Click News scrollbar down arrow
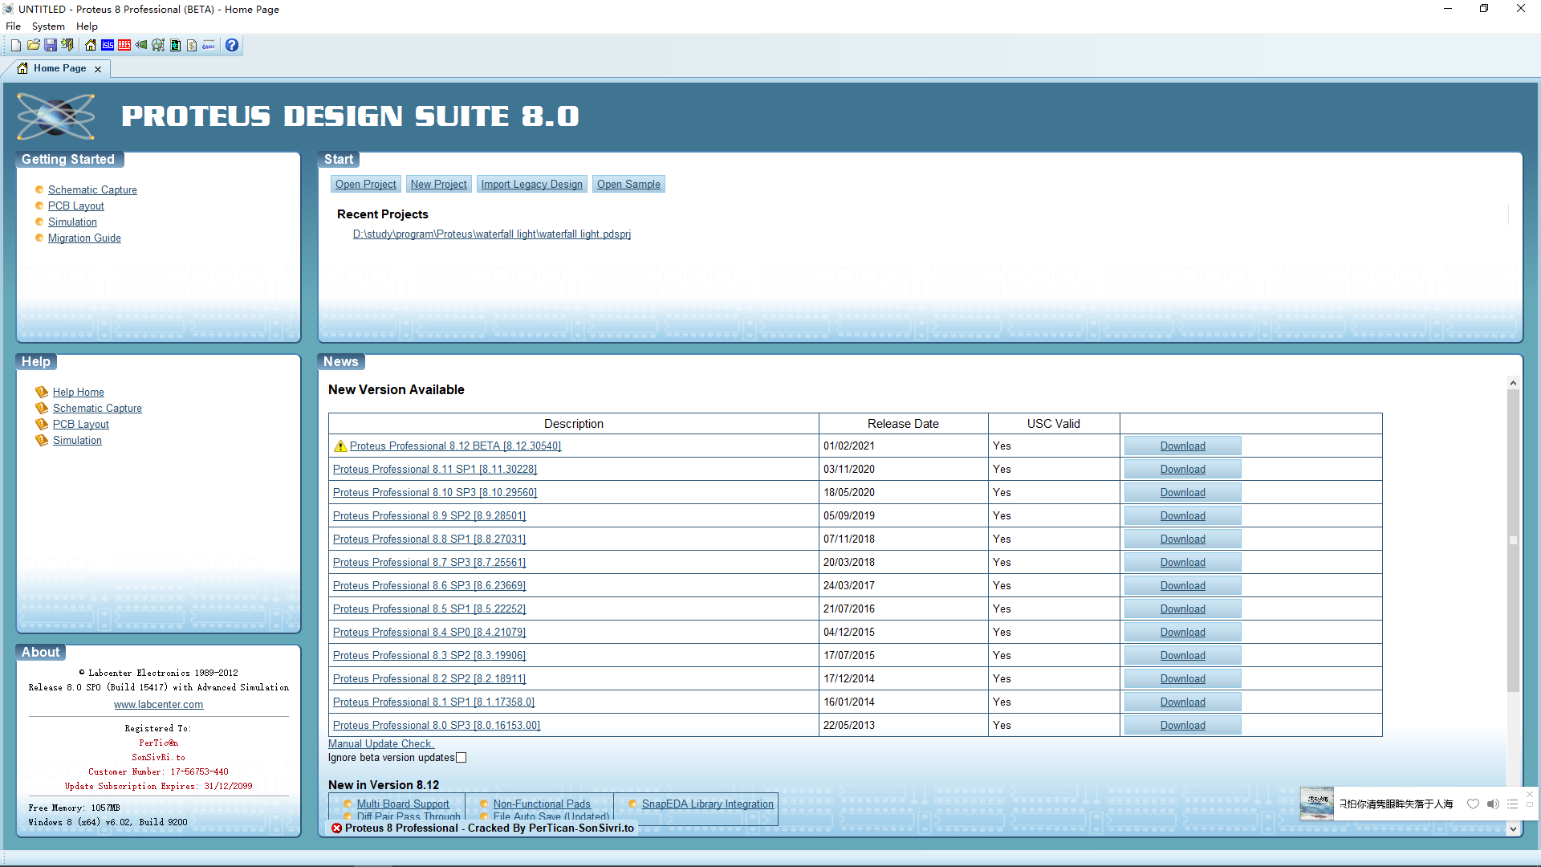Image resolution: width=1541 pixels, height=867 pixels. pos(1513,829)
